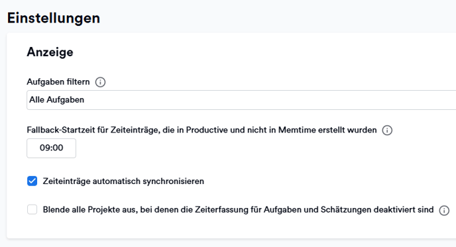Show info for Blende alle Projekte aus
456x247 pixels.
tap(444, 210)
